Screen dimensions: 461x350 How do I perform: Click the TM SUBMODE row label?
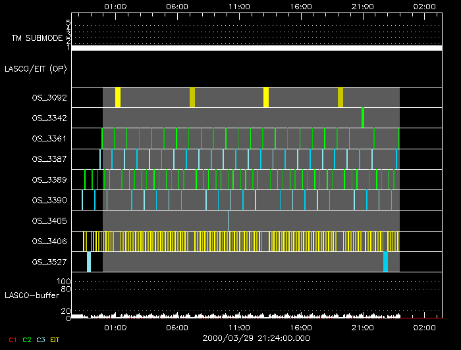(38, 38)
